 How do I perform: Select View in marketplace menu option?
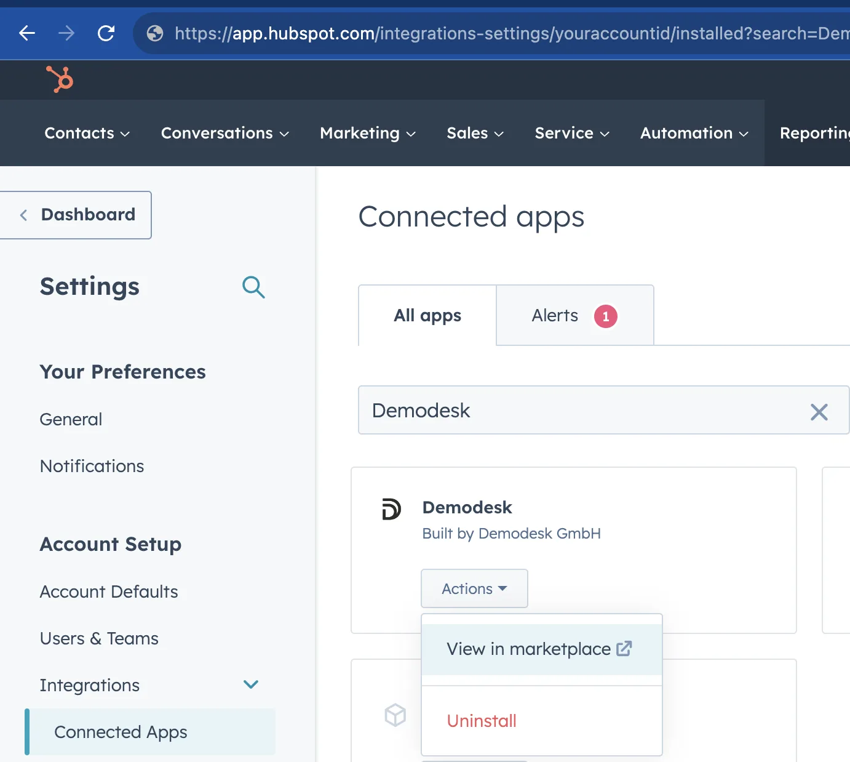pyautogui.click(x=542, y=649)
